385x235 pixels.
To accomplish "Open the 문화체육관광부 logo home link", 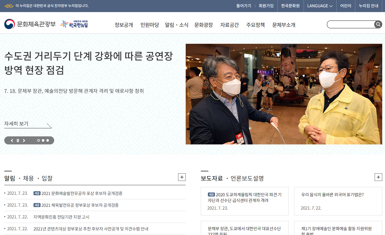I will (30, 24).
